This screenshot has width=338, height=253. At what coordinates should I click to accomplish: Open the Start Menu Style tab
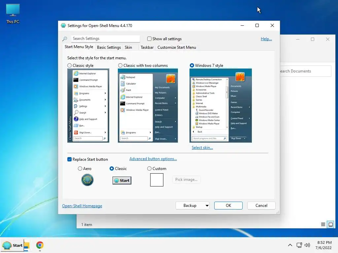coord(79,47)
